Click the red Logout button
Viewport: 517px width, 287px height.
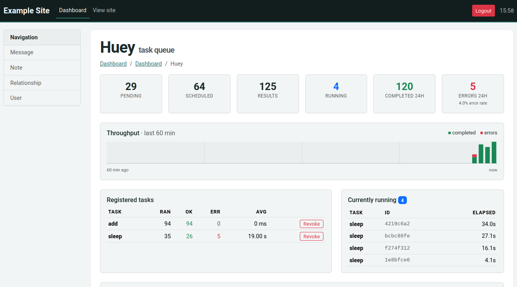[x=484, y=11]
